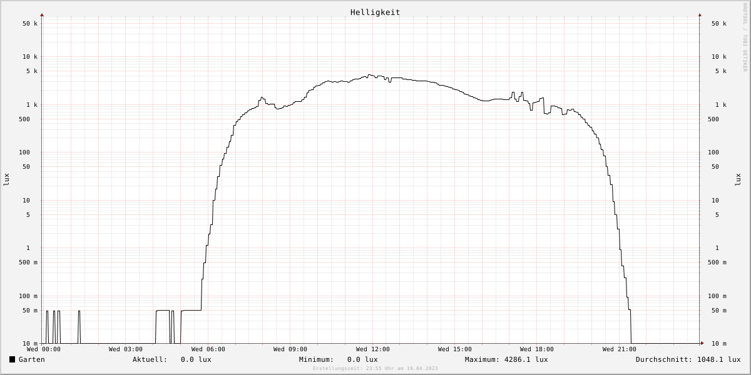The width and height of the screenshot is (751, 375).
Task: Click the "Garten" legend label
Action: pos(32,359)
